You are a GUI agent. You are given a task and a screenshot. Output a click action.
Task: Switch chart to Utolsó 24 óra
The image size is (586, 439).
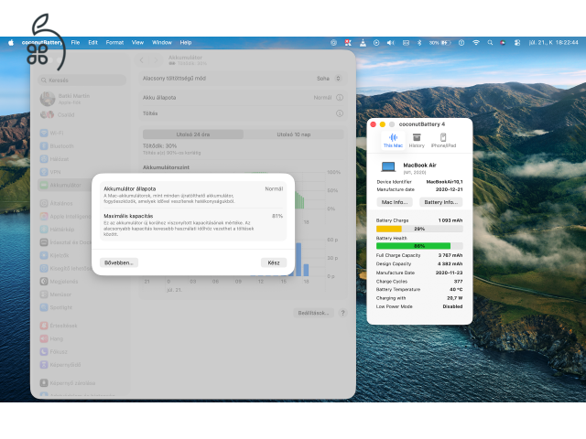click(x=193, y=134)
